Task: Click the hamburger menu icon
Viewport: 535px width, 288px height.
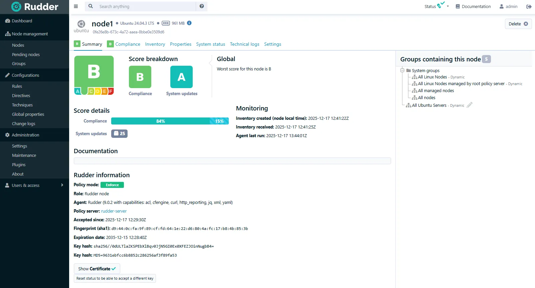Action: [76, 6]
